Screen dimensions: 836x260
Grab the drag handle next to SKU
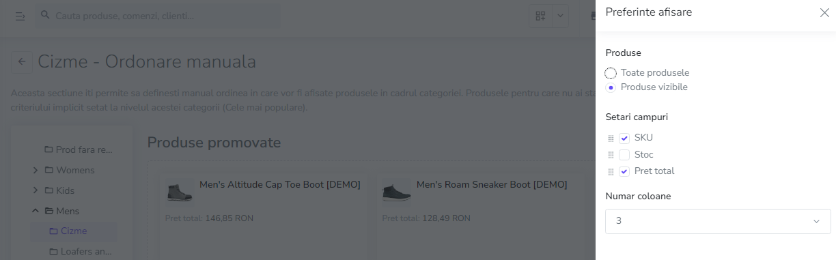tap(611, 138)
